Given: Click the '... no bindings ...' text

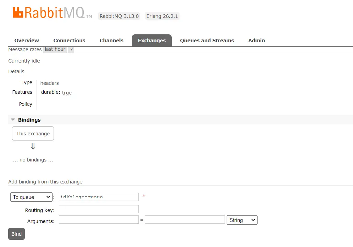Looking at the screenshot, I should [33, 160].
